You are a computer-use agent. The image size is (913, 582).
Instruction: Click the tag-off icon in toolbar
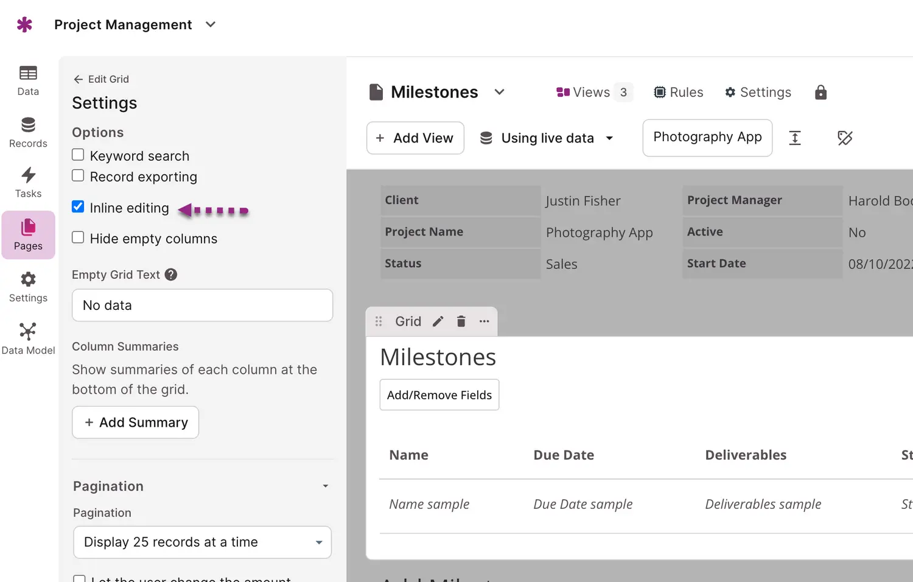tap(844, 138)
